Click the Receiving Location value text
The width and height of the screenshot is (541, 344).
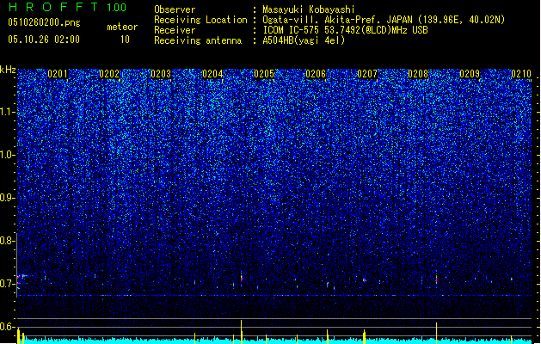384,20
